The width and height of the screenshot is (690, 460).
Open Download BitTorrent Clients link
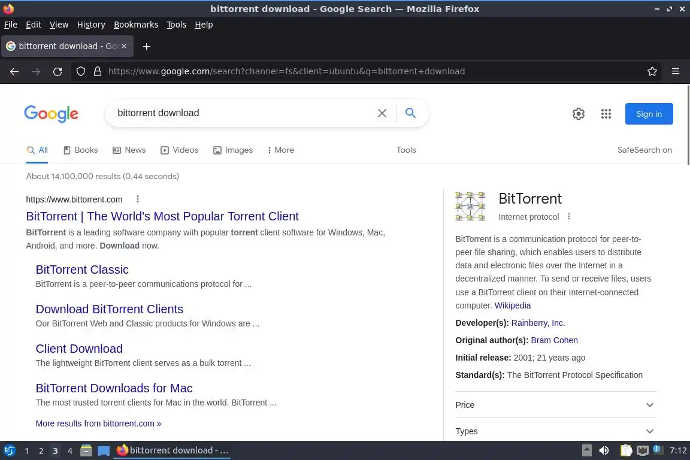110,309
